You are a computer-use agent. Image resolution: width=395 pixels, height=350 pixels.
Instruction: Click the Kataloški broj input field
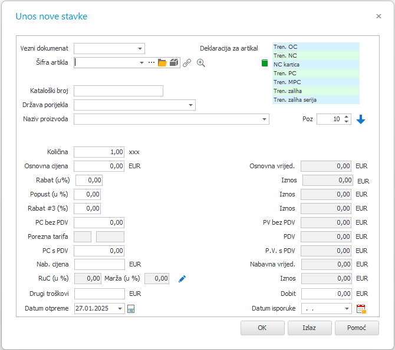coord(119,91)
